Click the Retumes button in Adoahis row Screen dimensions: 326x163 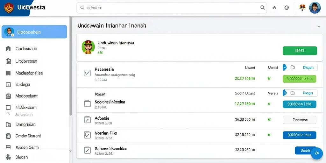click(x=299, y=120)
